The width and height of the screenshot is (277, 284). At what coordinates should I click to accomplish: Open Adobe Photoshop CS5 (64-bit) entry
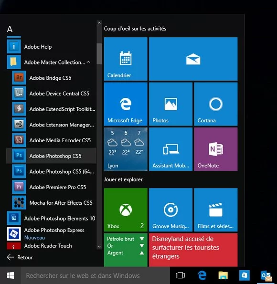click(x=51, y=171)
